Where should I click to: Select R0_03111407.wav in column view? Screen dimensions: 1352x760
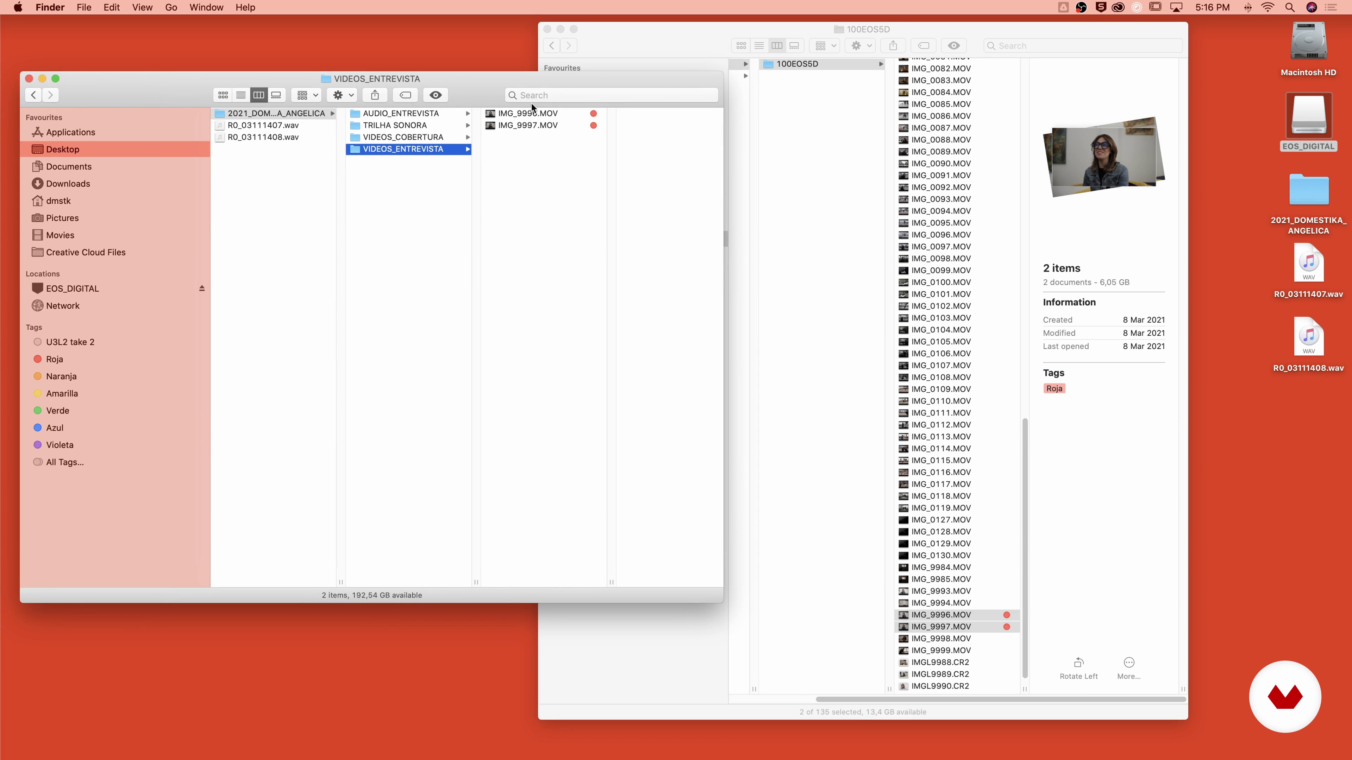click(x=274, y=125)
